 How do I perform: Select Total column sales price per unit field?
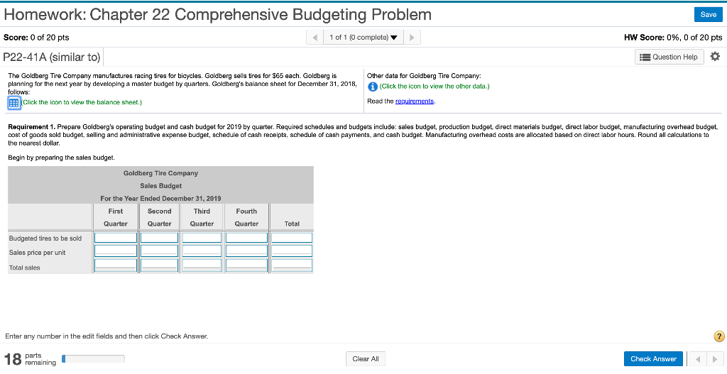292,251
